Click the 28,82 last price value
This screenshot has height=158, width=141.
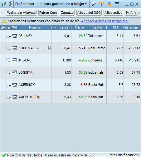(x=83, y=36)
